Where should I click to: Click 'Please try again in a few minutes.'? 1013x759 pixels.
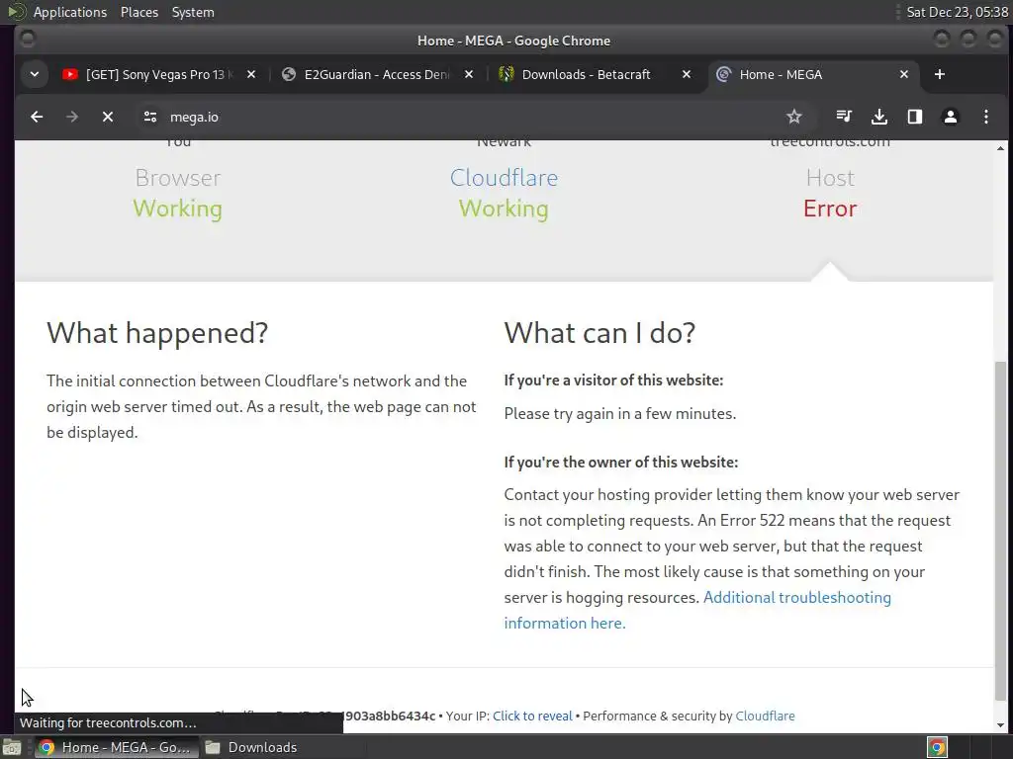click(x=619, y=414)
